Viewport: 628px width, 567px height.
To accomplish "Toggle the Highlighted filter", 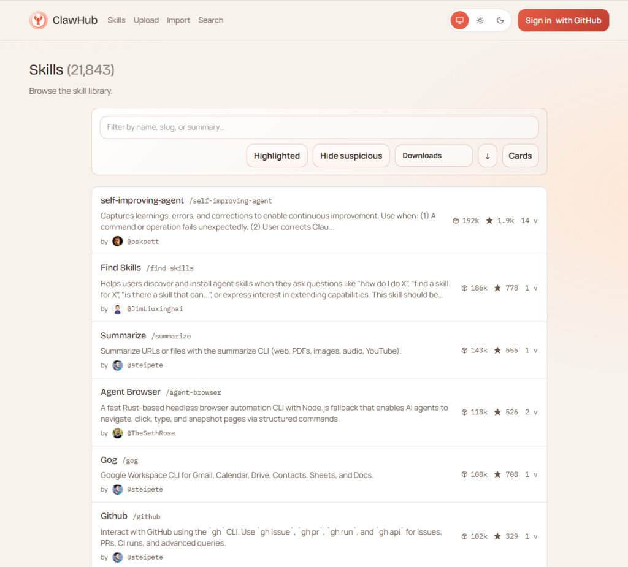I will point(277,156).
